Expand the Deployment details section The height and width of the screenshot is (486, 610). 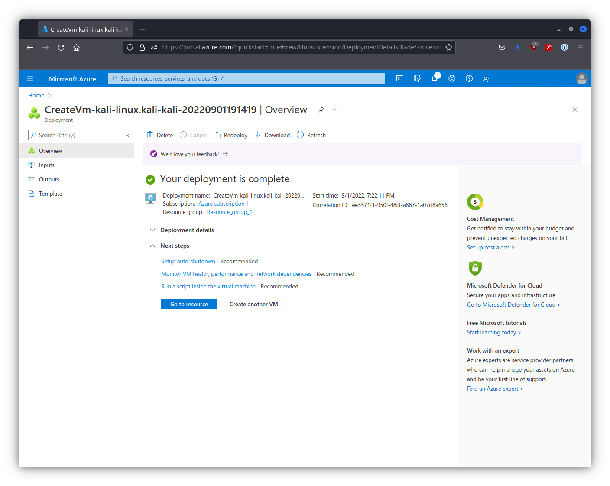click(x=187, y=230)
